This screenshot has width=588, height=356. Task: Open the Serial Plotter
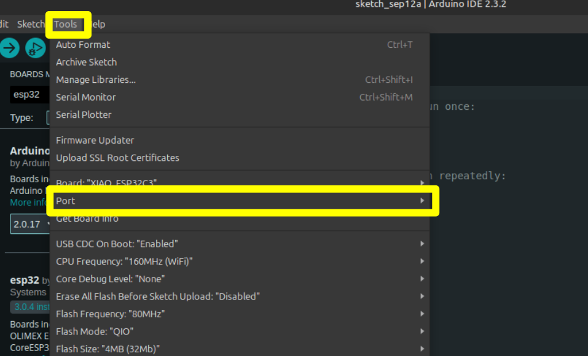point(84,115)
